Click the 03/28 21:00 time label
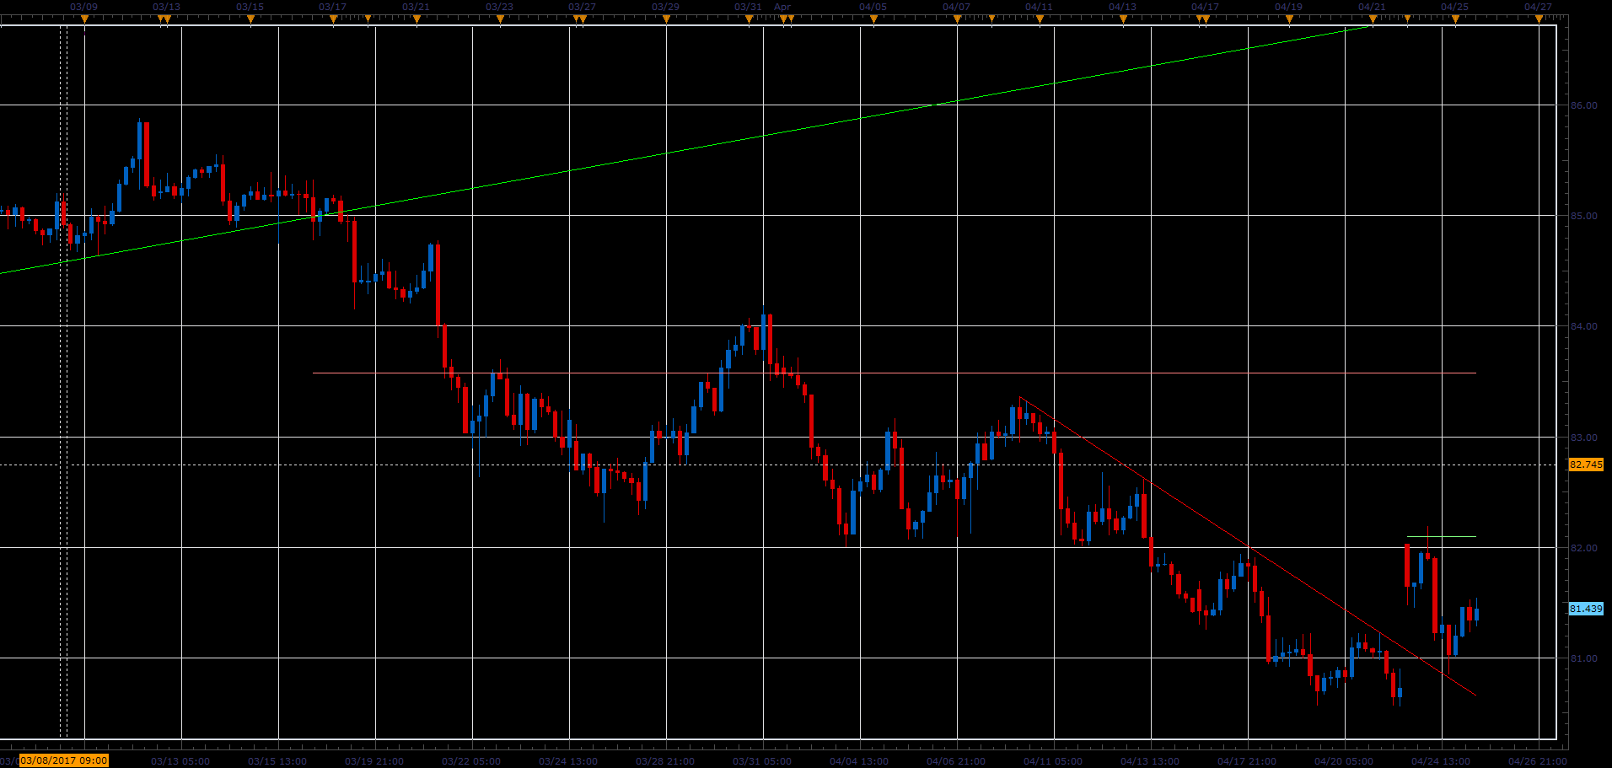This screenshot has height=768, width=1612. (x=665, y=761)
